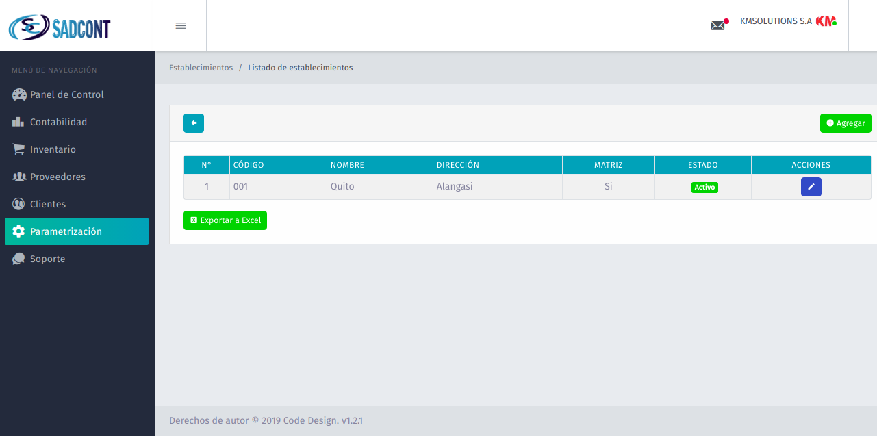Click the Agregar button
The height and width of the screenshot is (436, 877).
pyautogui.click(x=846, y=123)
